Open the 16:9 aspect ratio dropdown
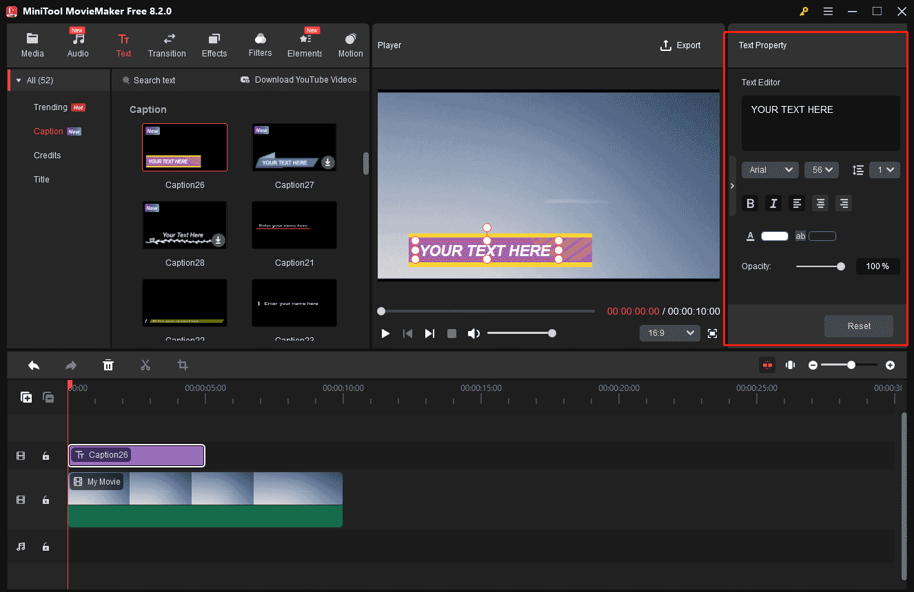 click(x=670, y=333)
